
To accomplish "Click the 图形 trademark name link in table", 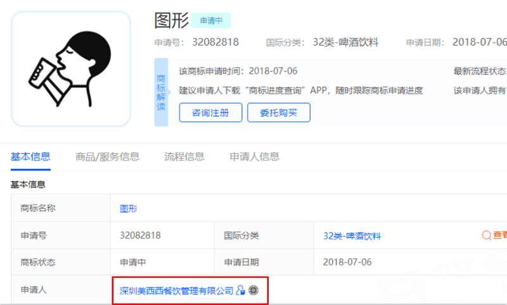I will [x=129, y=209].
